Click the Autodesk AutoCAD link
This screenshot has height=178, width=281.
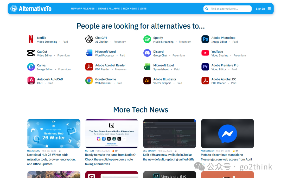point(50,79)
